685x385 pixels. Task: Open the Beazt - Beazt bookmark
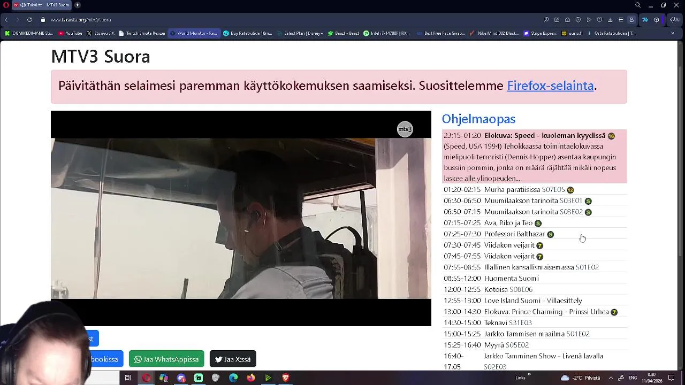point(343,33)
